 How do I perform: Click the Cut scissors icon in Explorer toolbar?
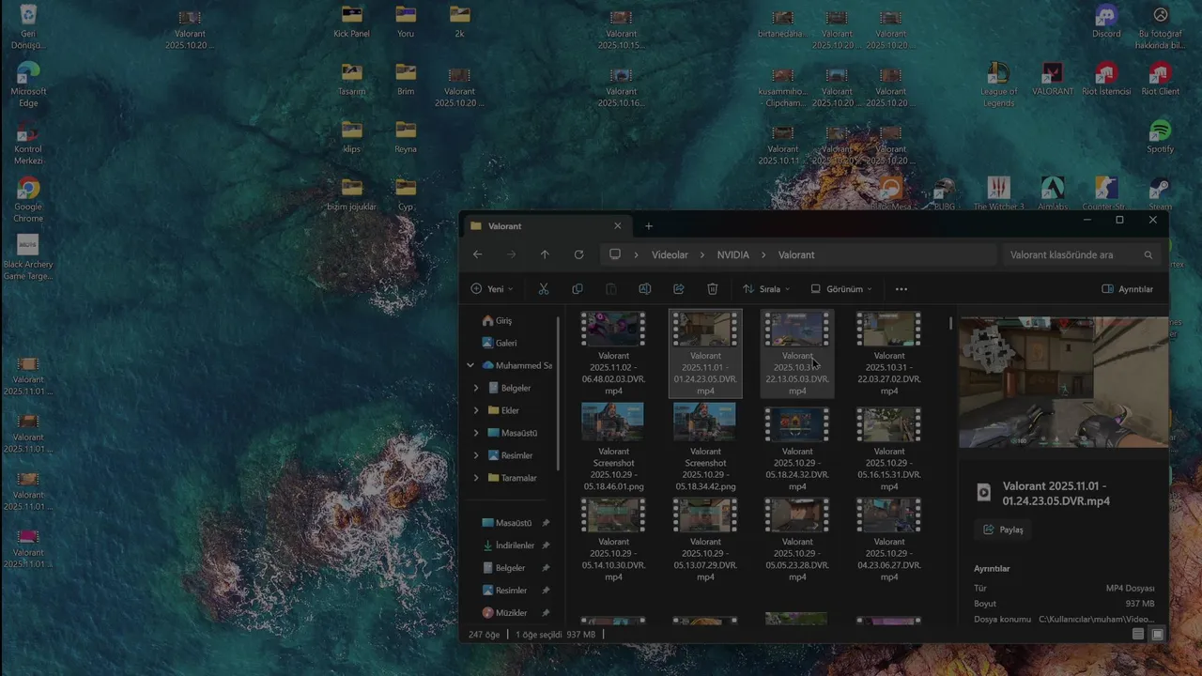click(544, 289)
